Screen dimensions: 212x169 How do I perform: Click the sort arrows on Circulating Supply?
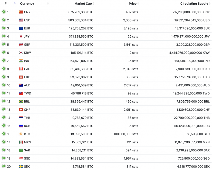(x=209, y=3)
